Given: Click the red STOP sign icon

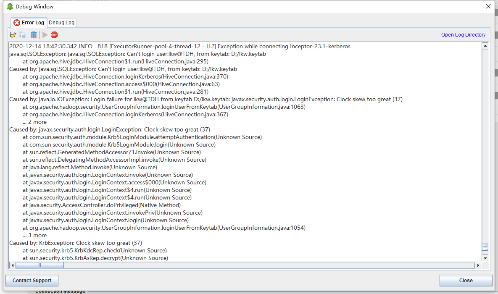Looking at the screenshot, I should pos(54,35).
